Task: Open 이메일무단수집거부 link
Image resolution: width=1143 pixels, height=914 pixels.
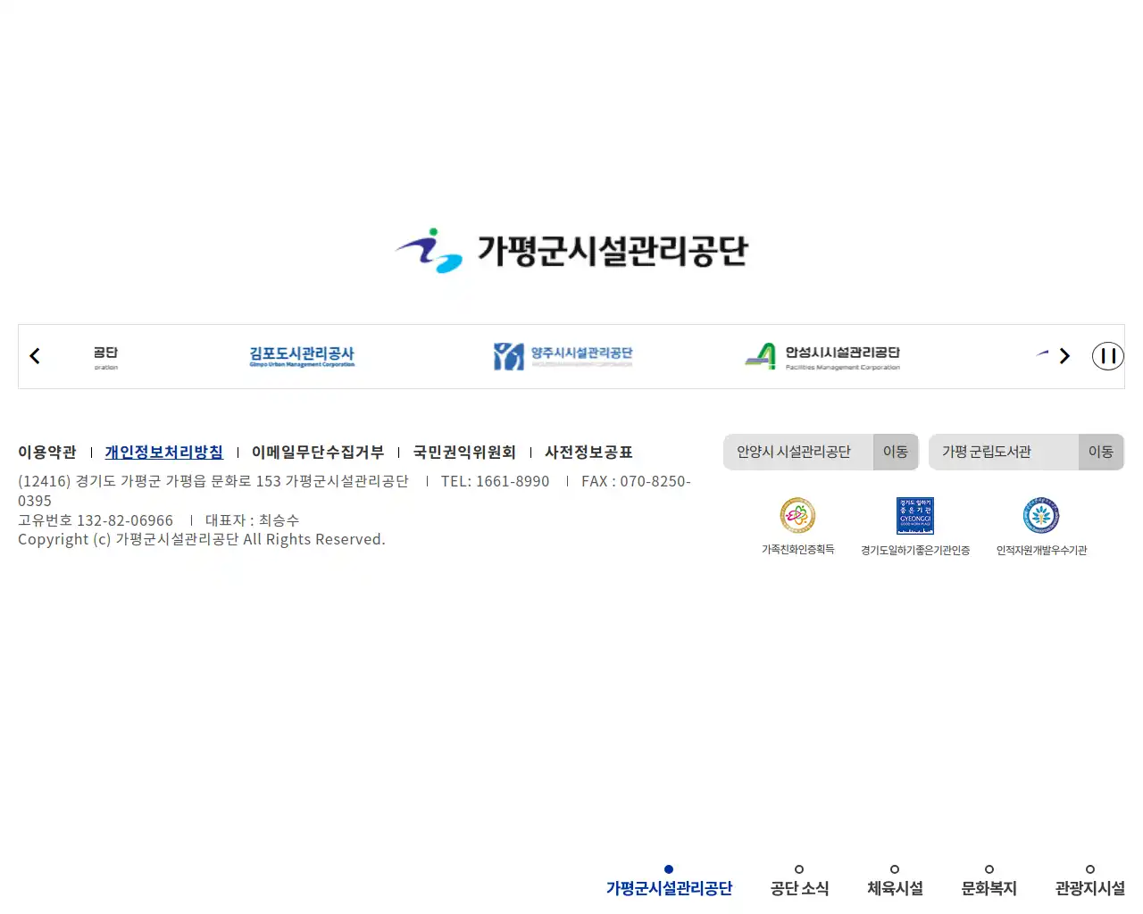Action: (318, 453)
